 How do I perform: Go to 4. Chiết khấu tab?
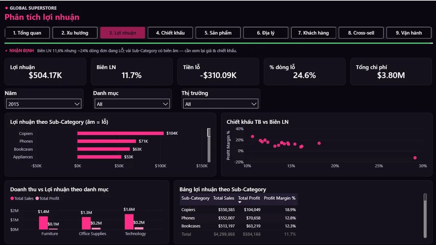(170, 33)
